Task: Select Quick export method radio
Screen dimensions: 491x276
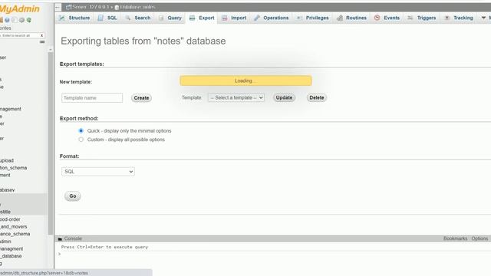Action: [x=81, y=130]
